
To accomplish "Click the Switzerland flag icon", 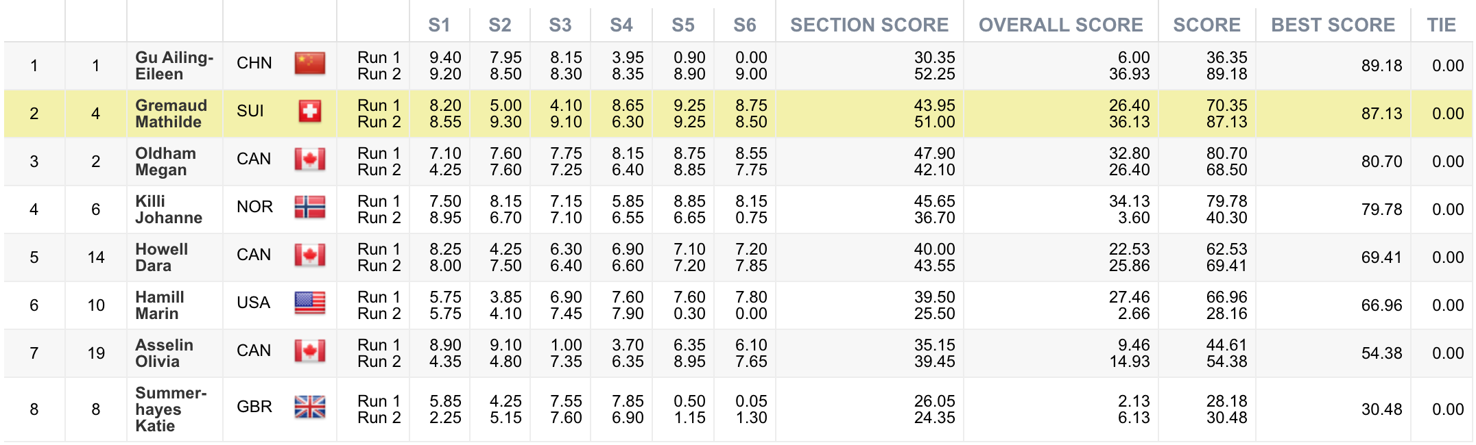I will (x=309, y=112).
